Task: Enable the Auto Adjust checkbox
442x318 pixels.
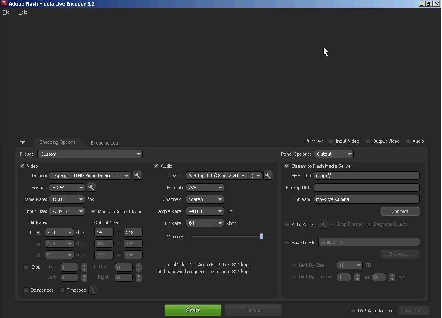Action: click(287, 224)
